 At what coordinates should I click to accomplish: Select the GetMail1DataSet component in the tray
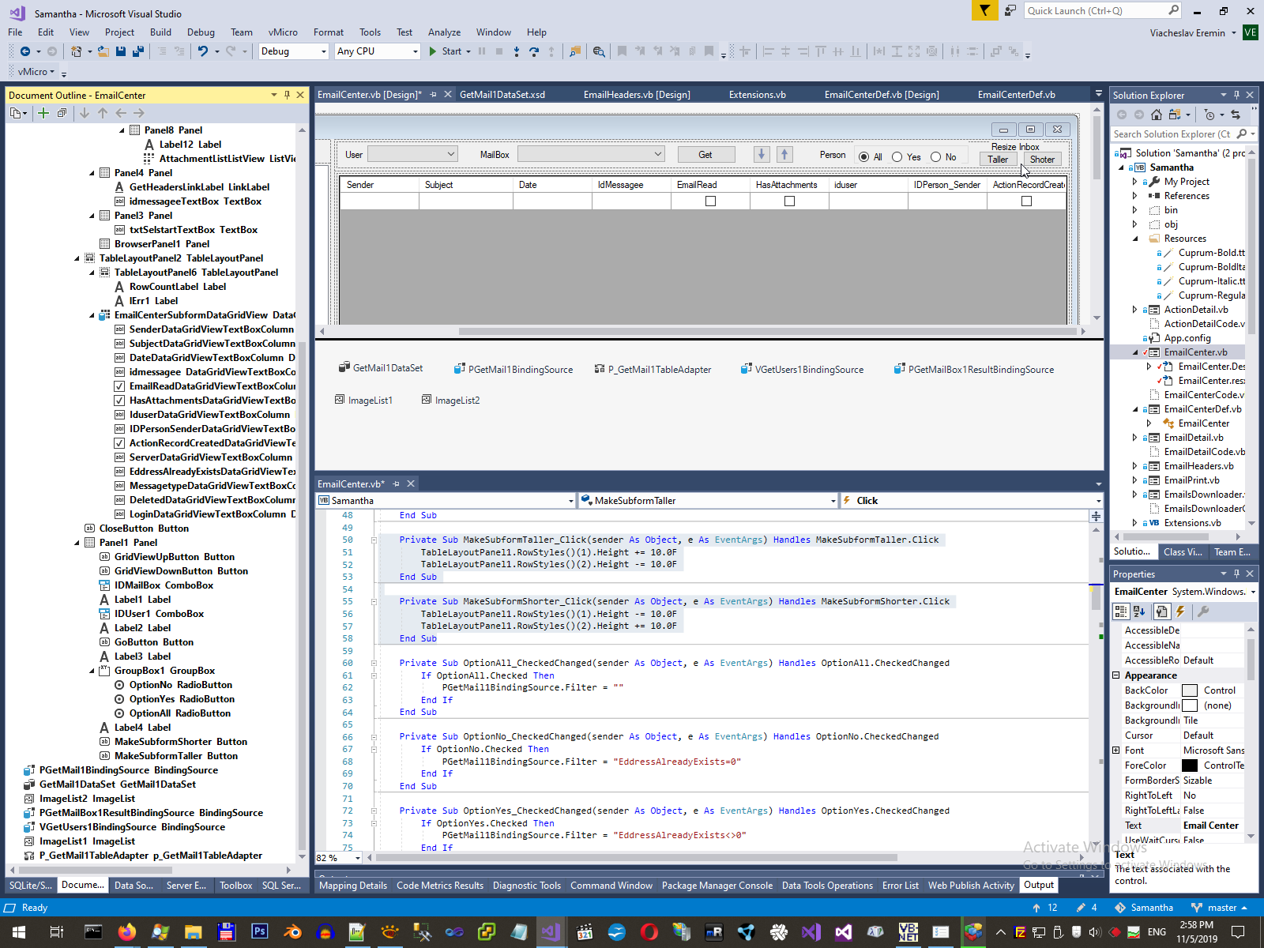coord(381,368)
